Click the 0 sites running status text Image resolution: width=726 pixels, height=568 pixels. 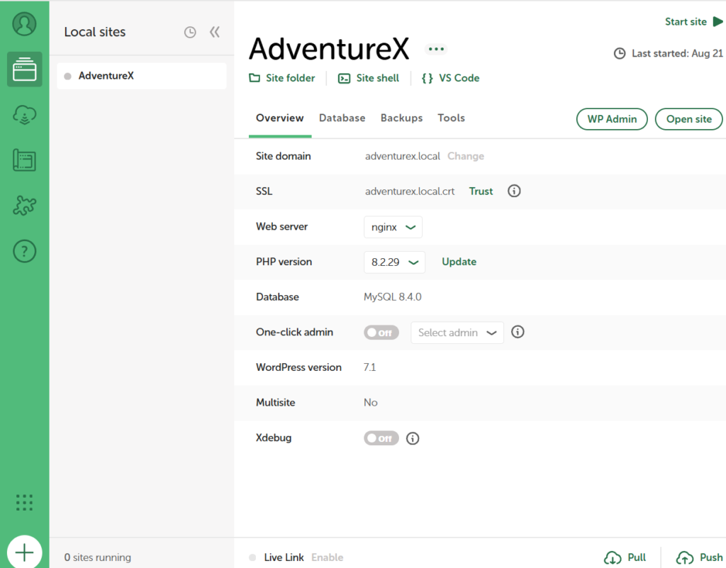98,557
